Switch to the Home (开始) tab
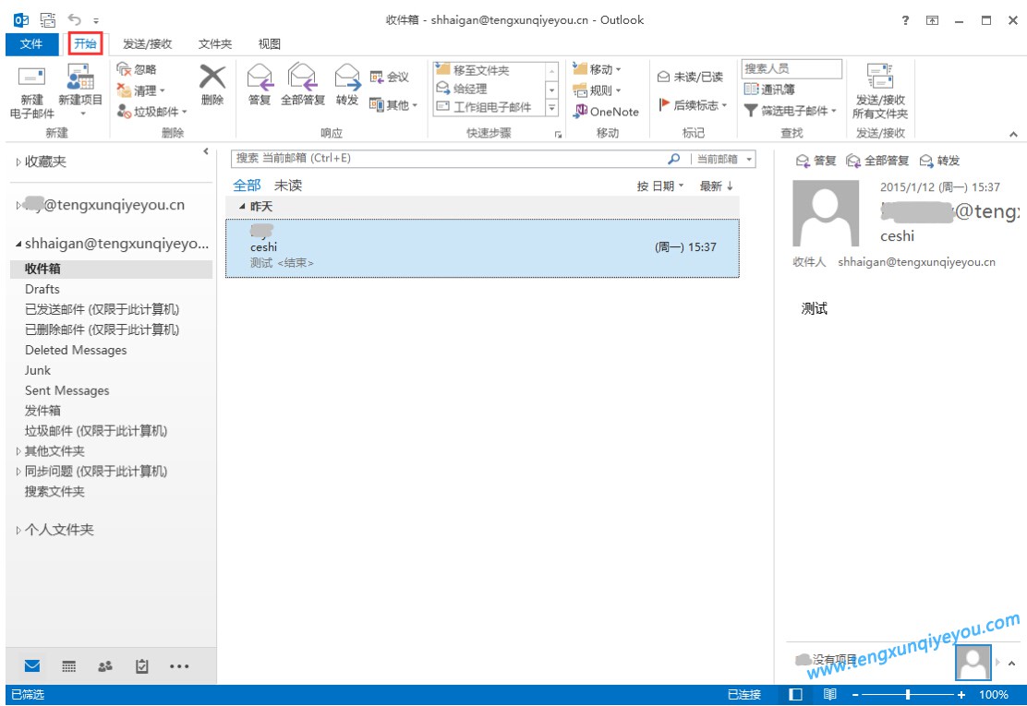This screenshot has height=706, width=1027. (85, 44)
